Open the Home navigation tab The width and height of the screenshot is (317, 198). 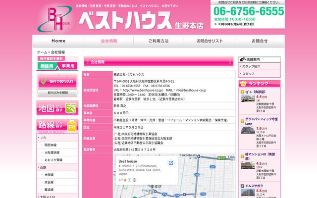click(x=58, y=41)
